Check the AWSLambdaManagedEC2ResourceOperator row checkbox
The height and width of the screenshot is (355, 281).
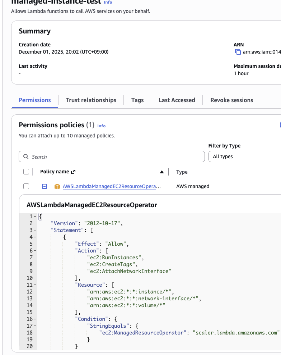(26, 186)
